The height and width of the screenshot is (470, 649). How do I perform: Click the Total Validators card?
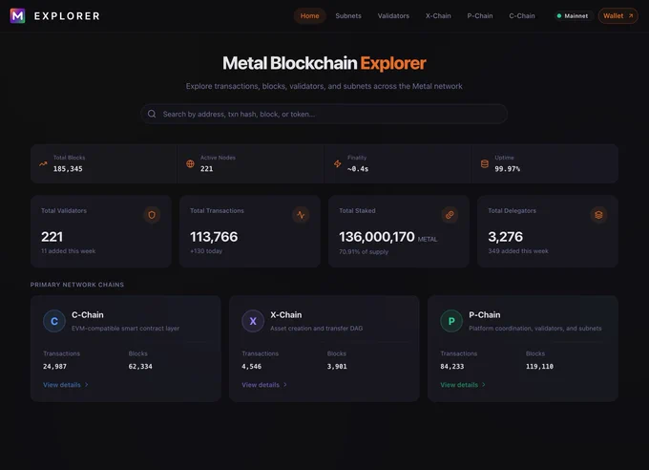pos(101,231)
